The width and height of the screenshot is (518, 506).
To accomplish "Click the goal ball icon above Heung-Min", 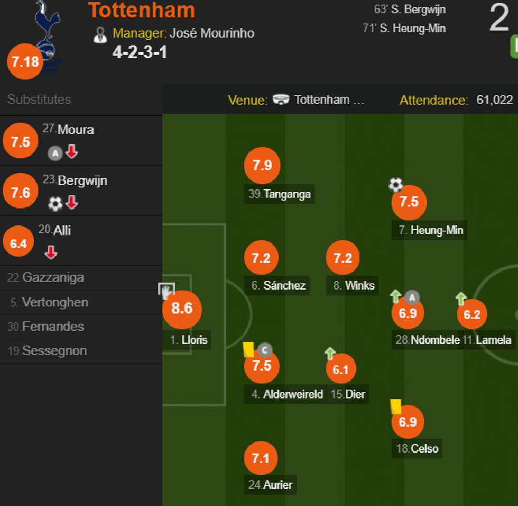I will pyautogui.click(x=395, y=185).
